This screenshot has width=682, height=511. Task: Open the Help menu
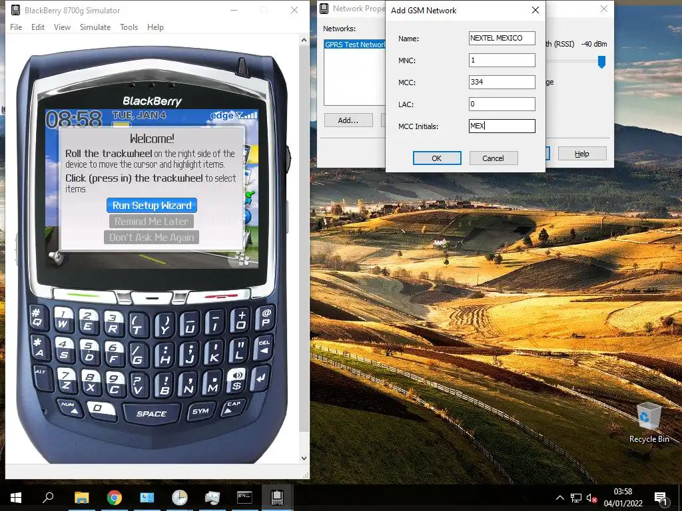point(155,27)
